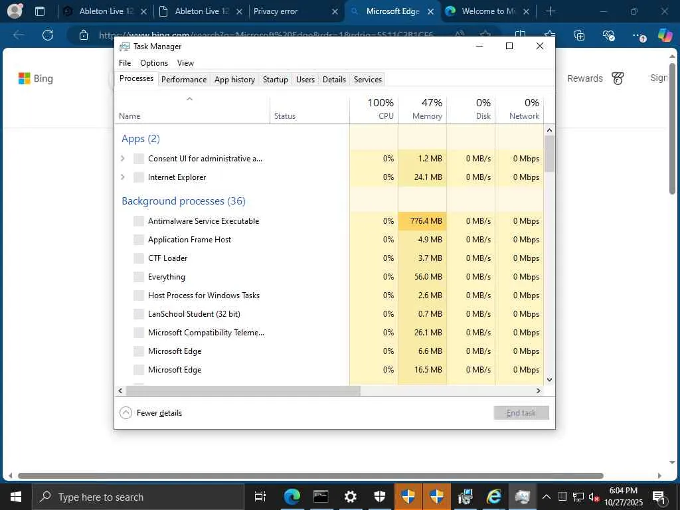Click the Type here to search box

(x=138, y=497)
